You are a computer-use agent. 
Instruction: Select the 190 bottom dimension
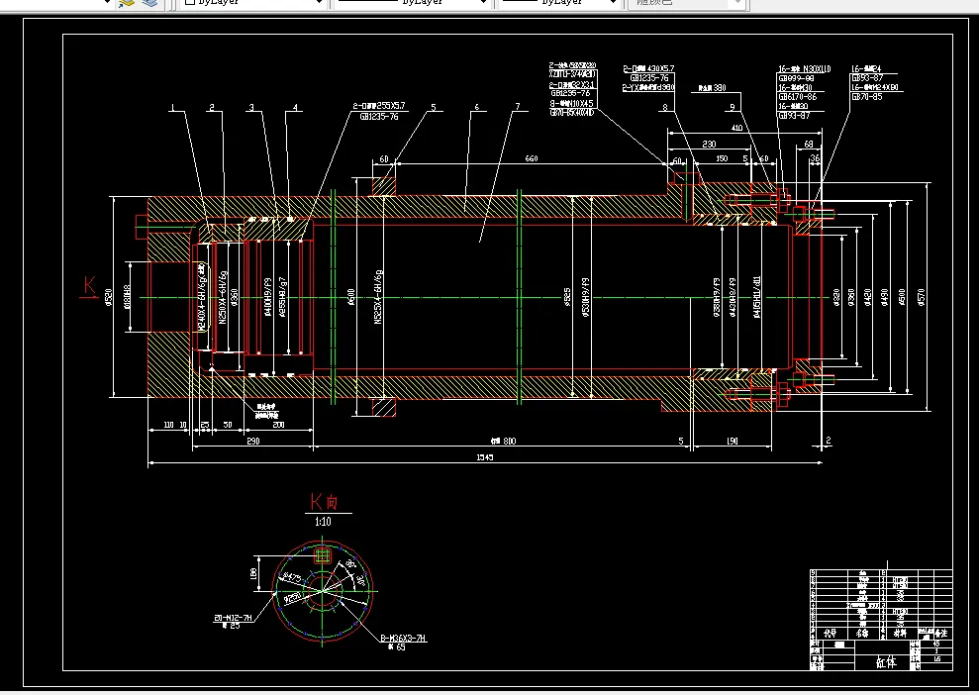click(732, 441)
